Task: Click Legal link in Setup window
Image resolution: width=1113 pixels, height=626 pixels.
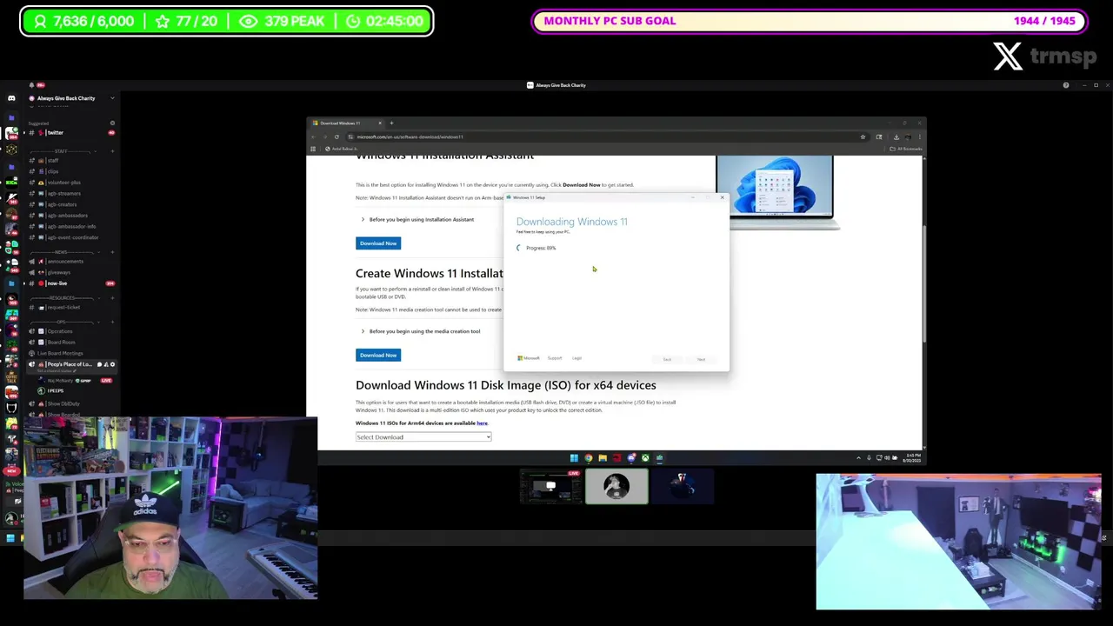Action: point(576,358)
